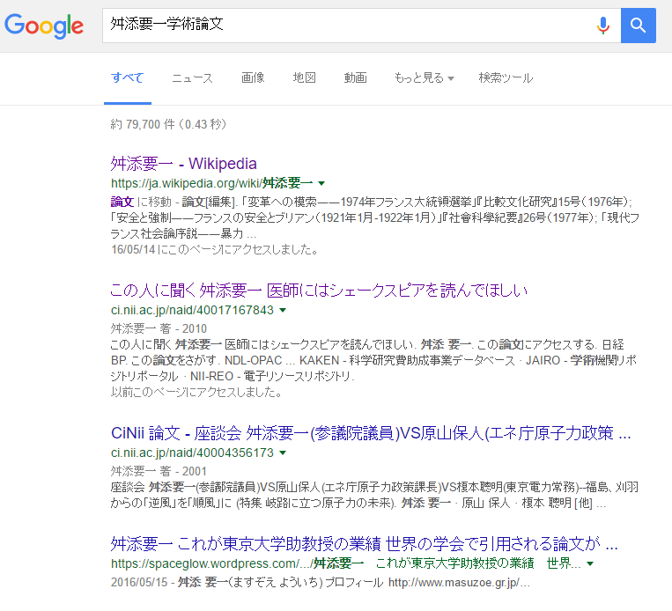Open the 動画 results tab

355,77
